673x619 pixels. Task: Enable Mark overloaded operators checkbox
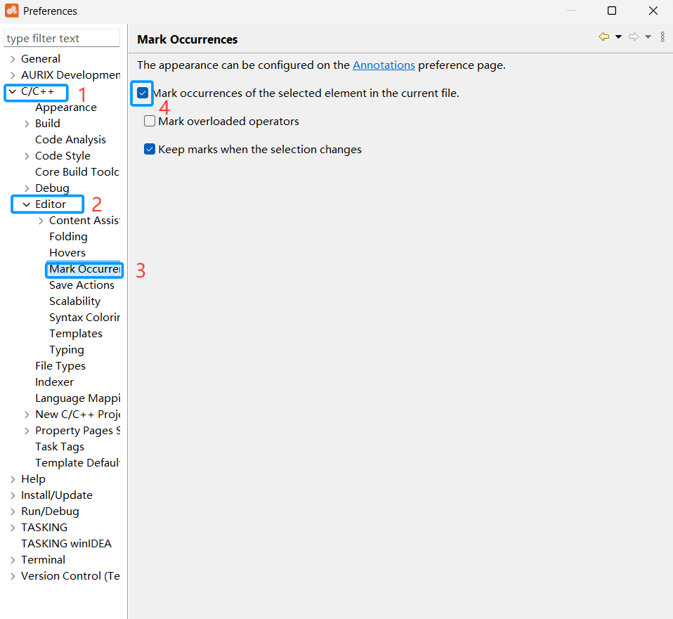pos(150,121)
